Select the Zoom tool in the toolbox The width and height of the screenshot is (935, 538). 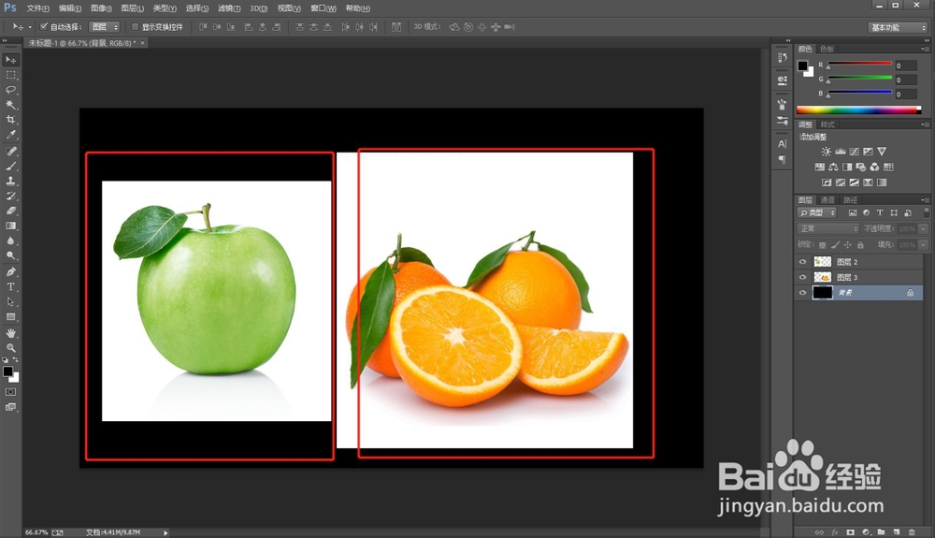(10, 347)
